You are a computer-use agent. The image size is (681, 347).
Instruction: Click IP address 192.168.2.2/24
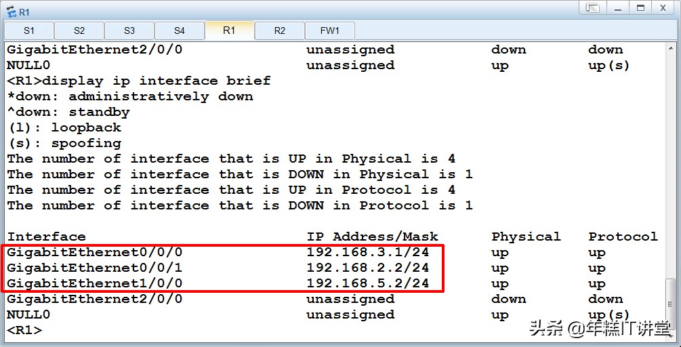[x=368, y=268]
